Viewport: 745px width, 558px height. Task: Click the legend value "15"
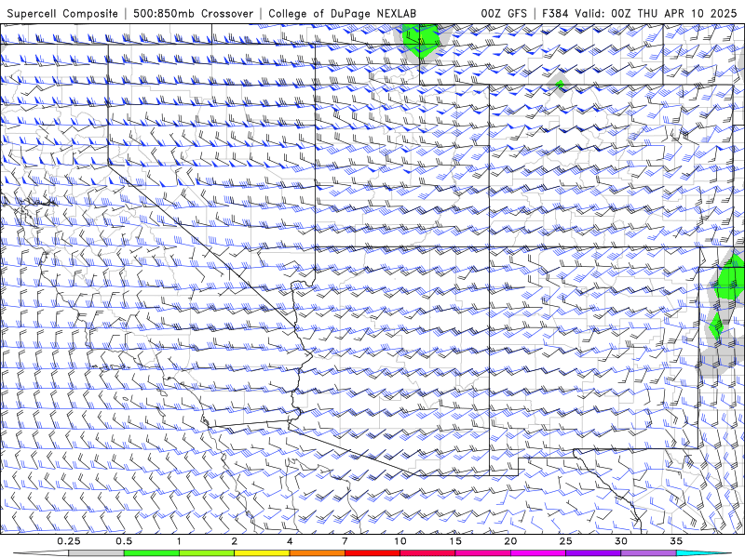(455, 541)
